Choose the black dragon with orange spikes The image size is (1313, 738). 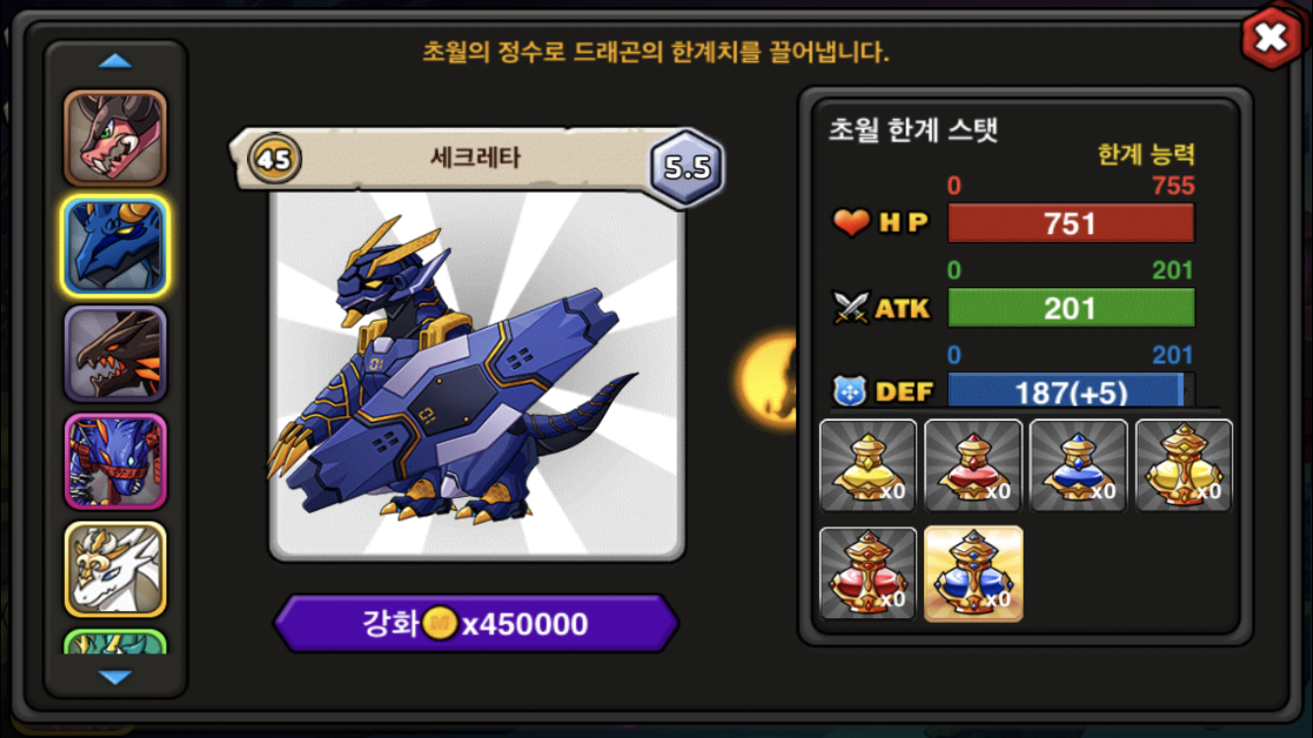click(x=115, y=354)
